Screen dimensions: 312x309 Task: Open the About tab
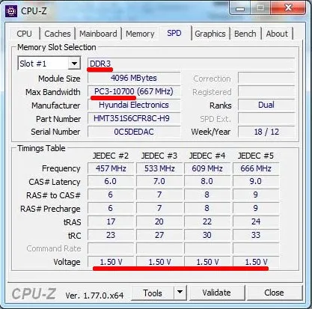tap(277, 34)
